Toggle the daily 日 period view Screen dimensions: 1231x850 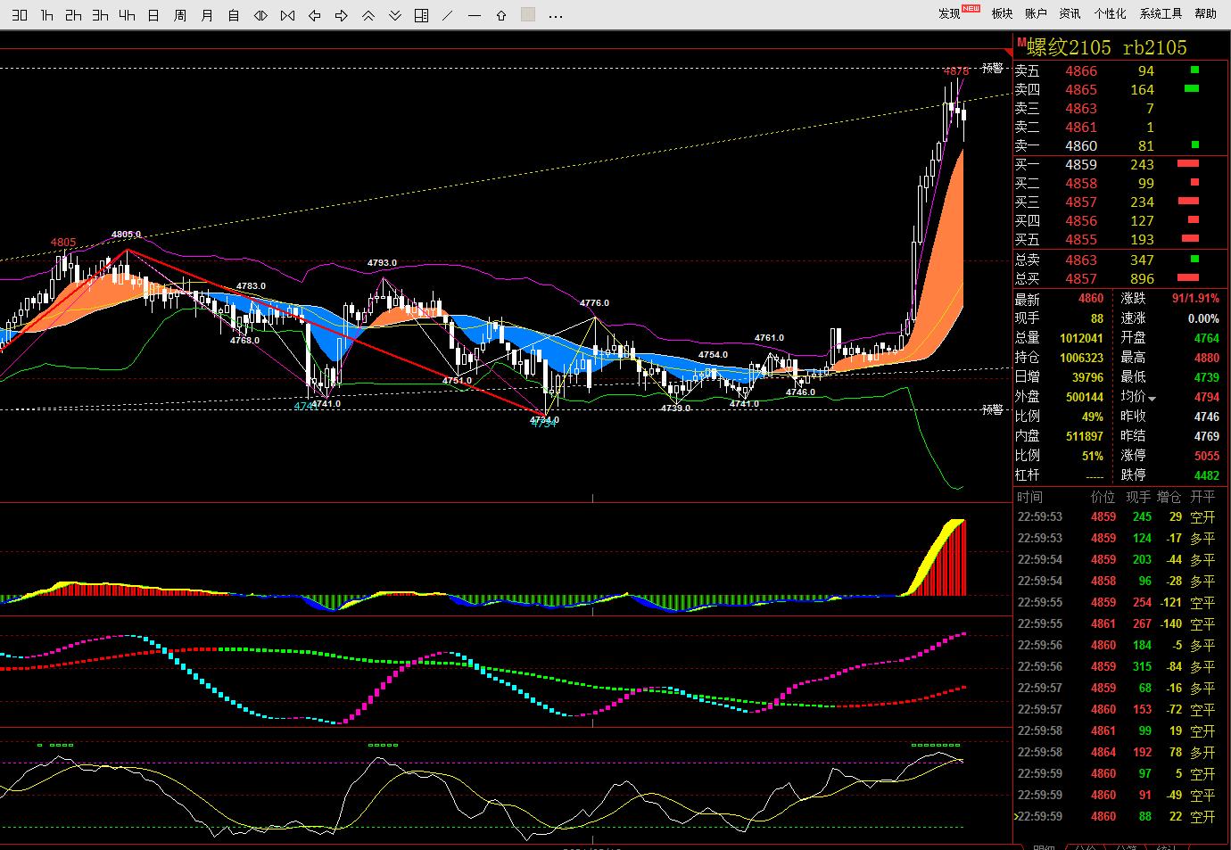click(153, 15)
